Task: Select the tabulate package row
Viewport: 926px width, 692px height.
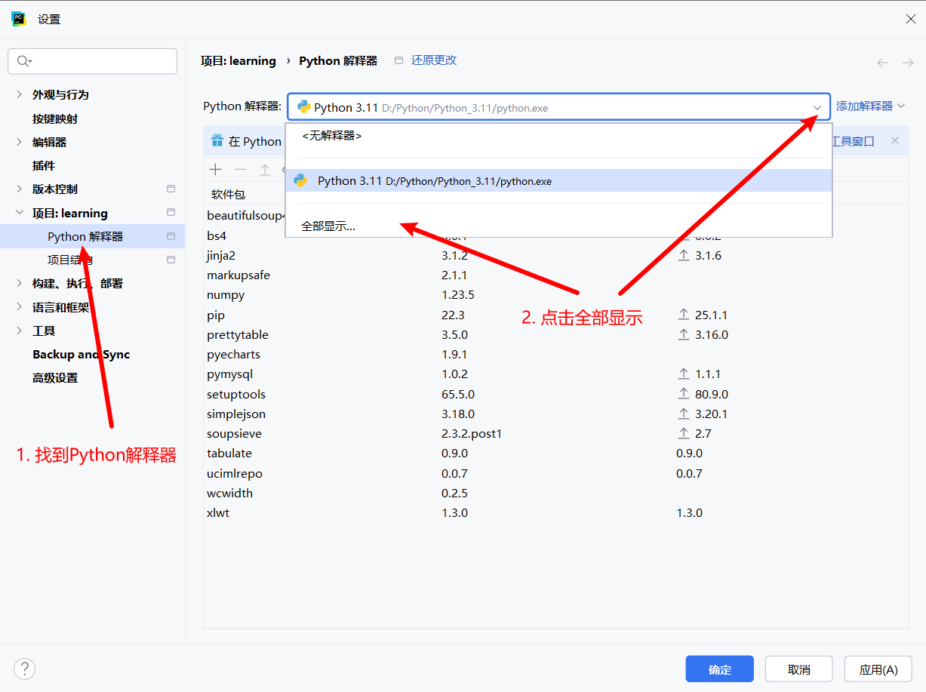Action: coord(556,453)
